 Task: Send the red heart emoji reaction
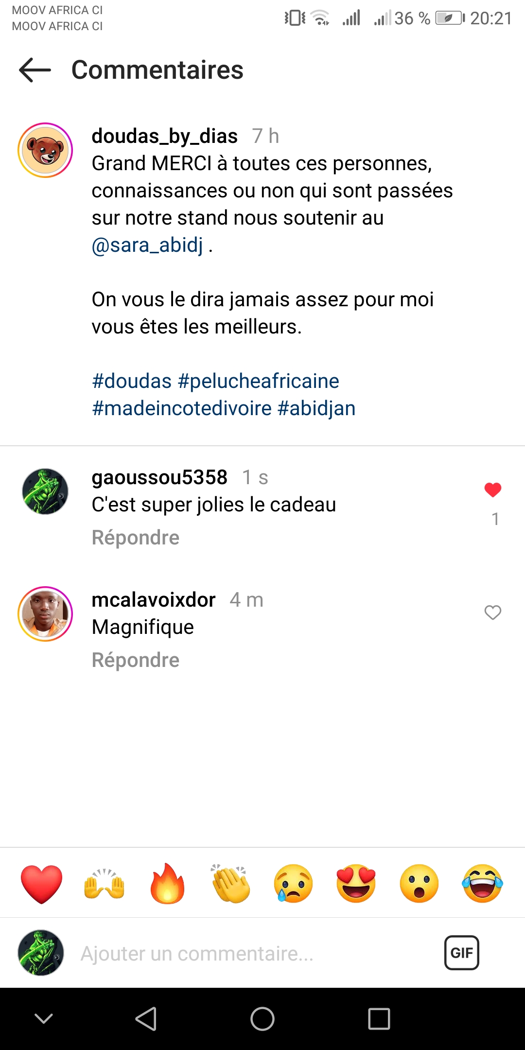[x=42, y=884]
